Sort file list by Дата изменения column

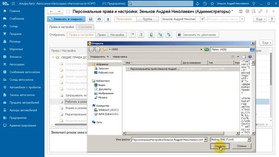pos(195,63)
